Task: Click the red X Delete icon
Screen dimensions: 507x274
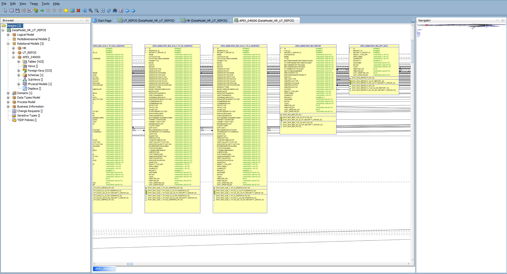Action: pyautogui.click(x=78, y=11)
